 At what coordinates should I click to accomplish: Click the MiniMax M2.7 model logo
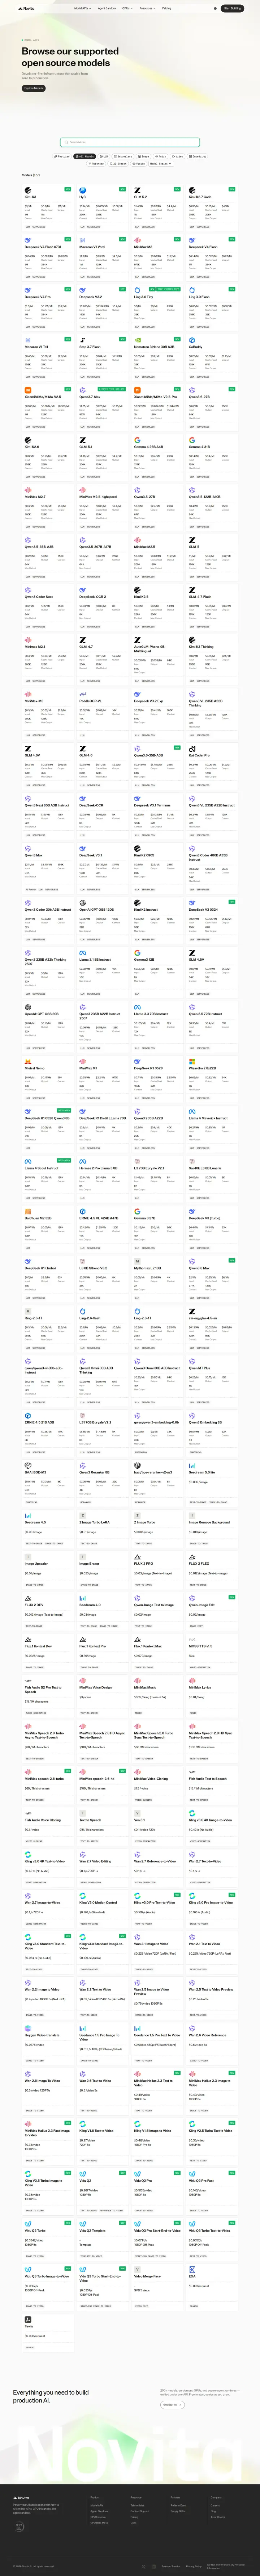[28, 490]
